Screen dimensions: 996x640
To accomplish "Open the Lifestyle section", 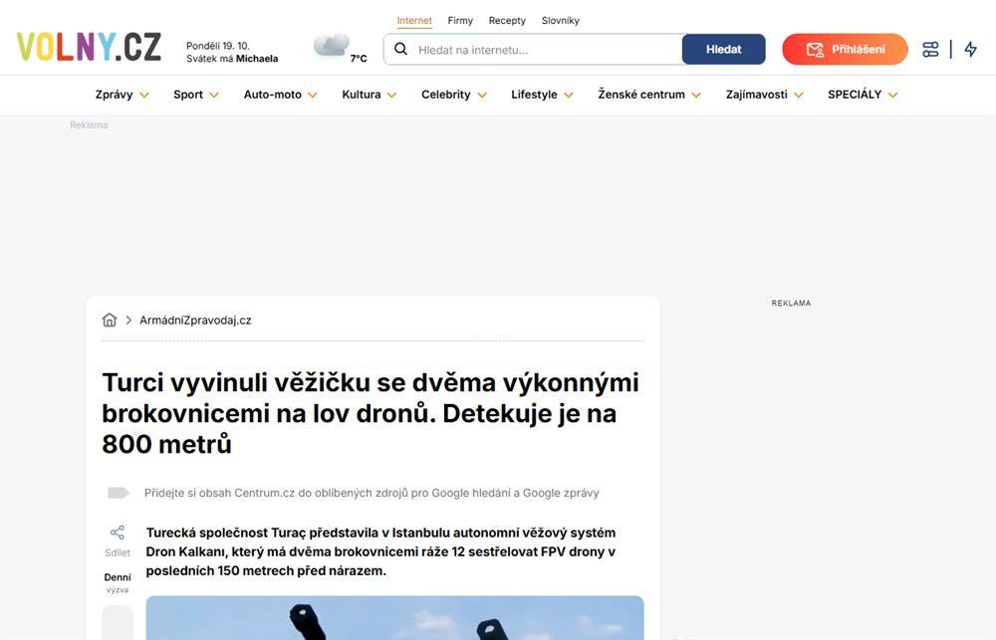I will pos(534,95).
